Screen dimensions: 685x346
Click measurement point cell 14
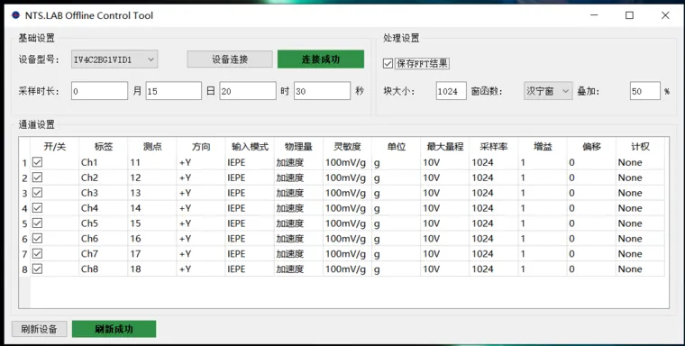(152, 208)
